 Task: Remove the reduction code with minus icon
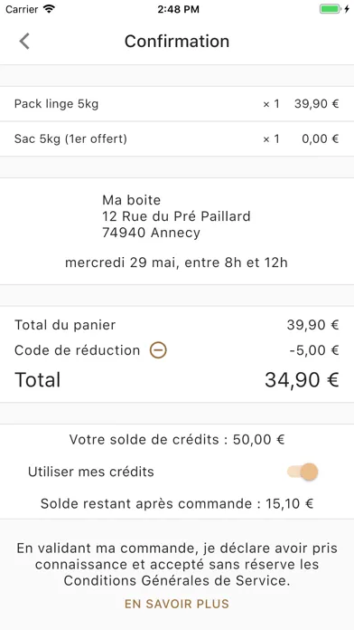pos(158,350)
